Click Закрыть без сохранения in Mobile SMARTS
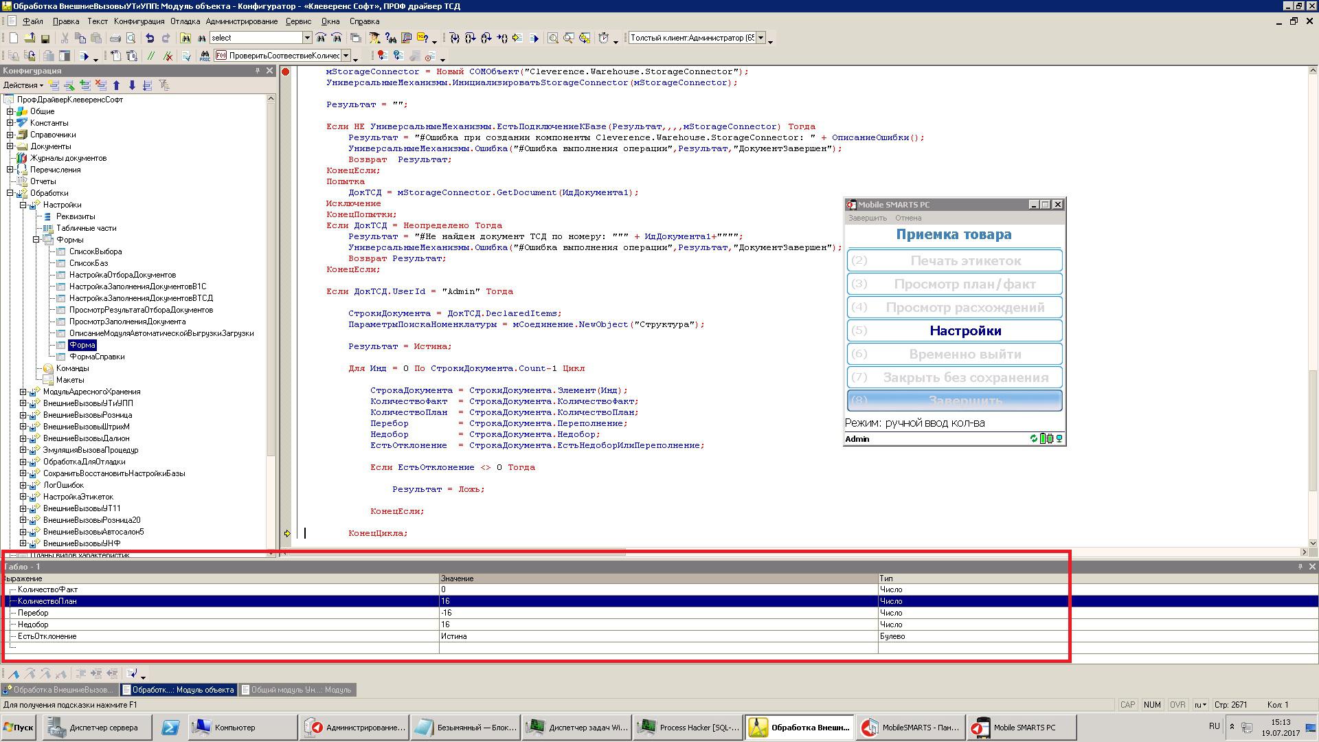 point(955,377)
